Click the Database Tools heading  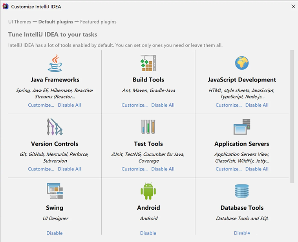pyautogui.click(x=242, y=208)
